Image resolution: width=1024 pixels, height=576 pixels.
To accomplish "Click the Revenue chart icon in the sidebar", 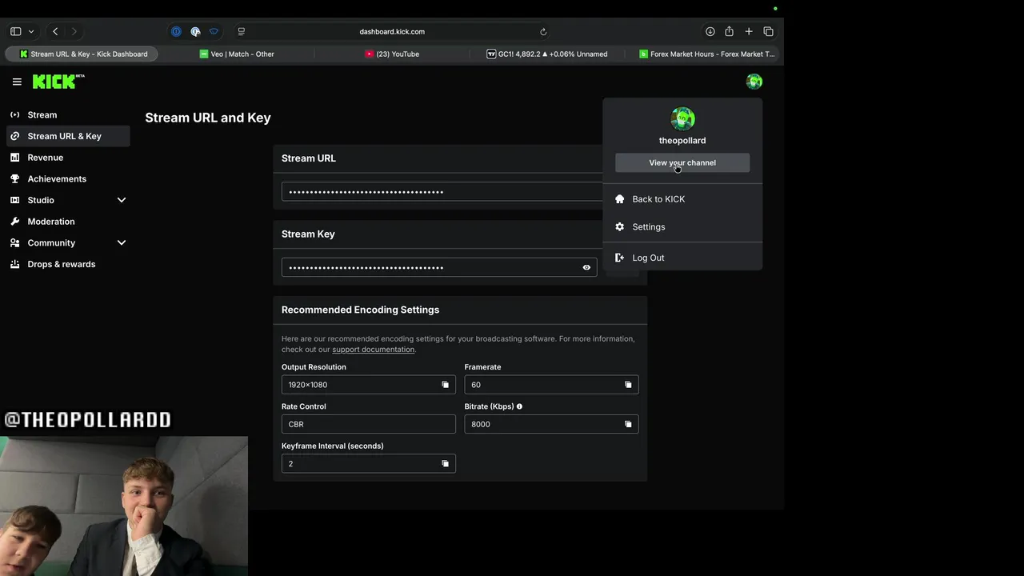I will point(14,158).
